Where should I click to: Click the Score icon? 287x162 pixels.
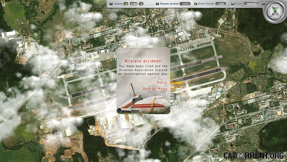click(x=233, y=4)
